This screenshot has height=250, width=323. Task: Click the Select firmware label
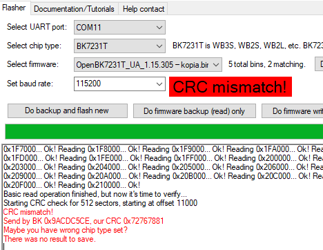pyautogui.click(x=32, y=64)
